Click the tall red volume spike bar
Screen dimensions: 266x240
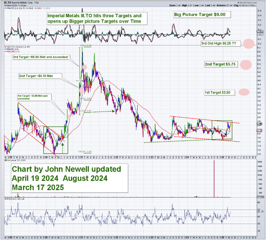tap(214, 179)
